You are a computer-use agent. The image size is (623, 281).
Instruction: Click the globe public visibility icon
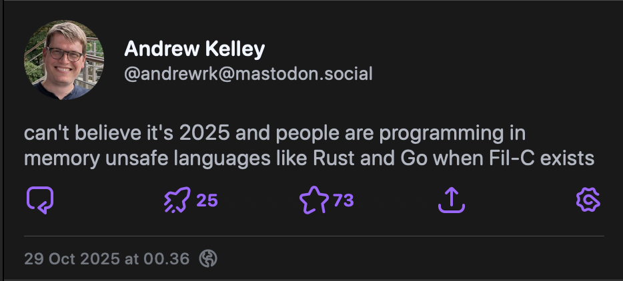(x=208, y=258)
